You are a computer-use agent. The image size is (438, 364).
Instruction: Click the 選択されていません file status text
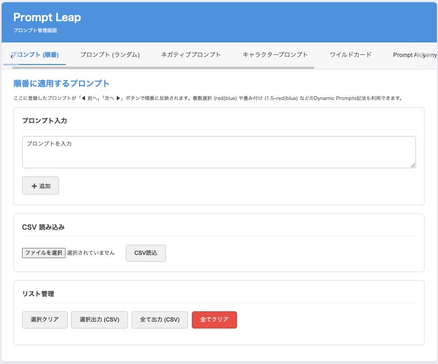(91, 253)
